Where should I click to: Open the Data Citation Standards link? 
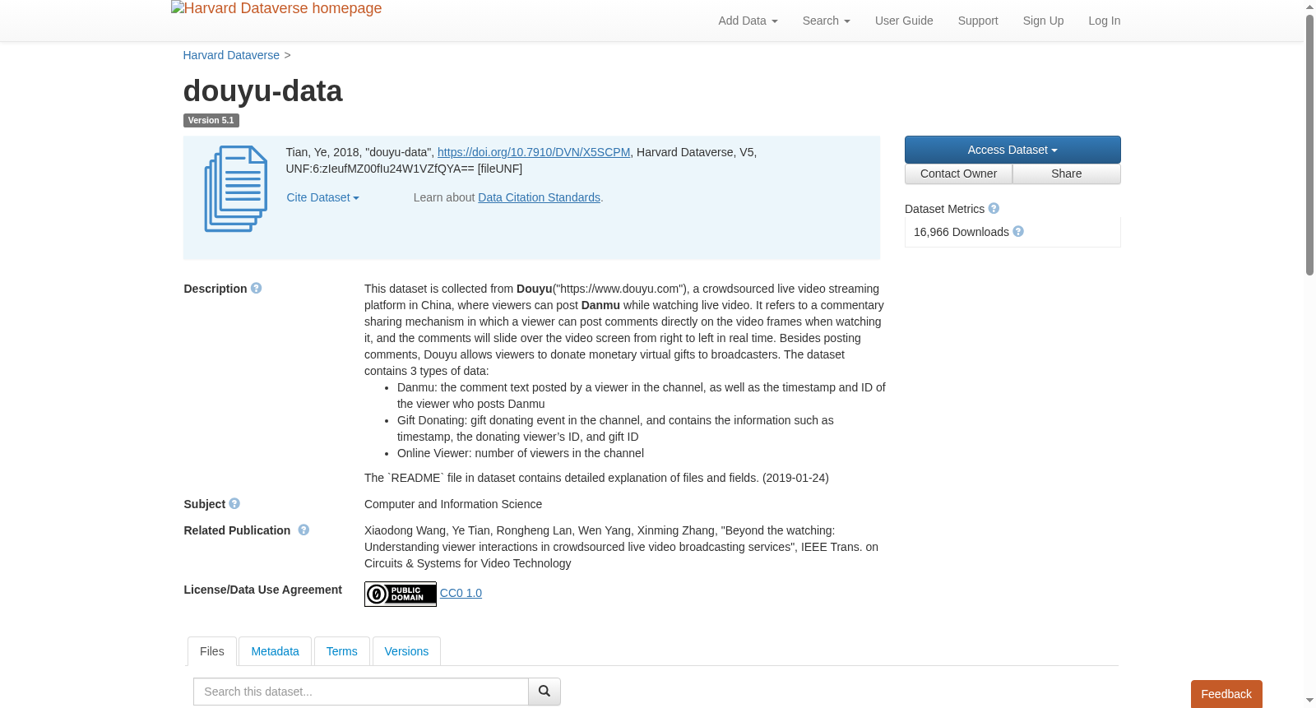pos(539,197)
